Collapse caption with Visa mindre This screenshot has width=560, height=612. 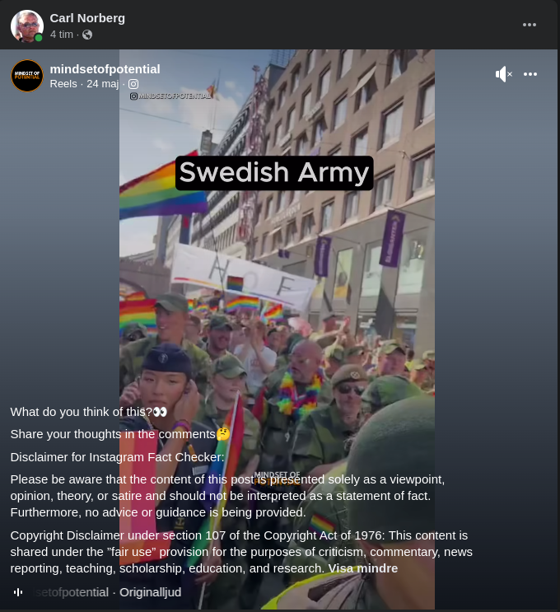pyautogui.click(x=363, y=568)
